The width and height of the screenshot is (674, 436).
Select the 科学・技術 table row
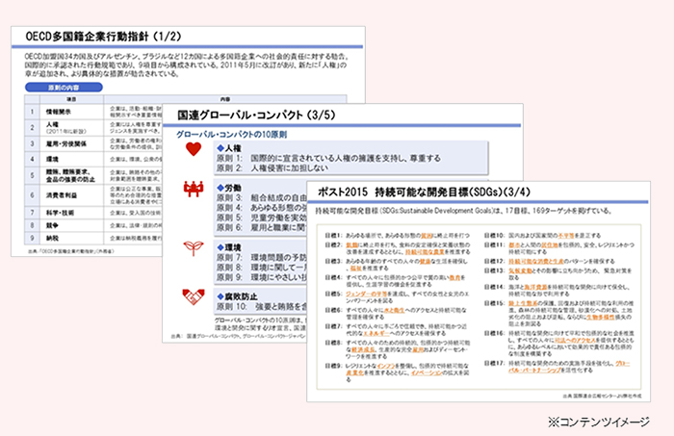coord(93,213)
